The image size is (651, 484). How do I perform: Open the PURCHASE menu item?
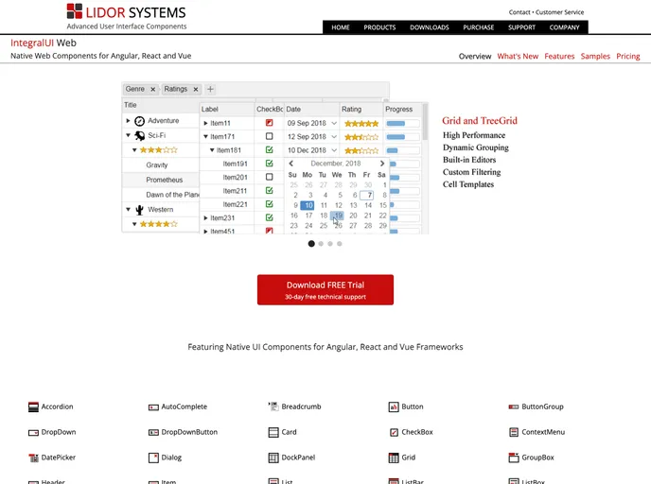tap(478, 27)
